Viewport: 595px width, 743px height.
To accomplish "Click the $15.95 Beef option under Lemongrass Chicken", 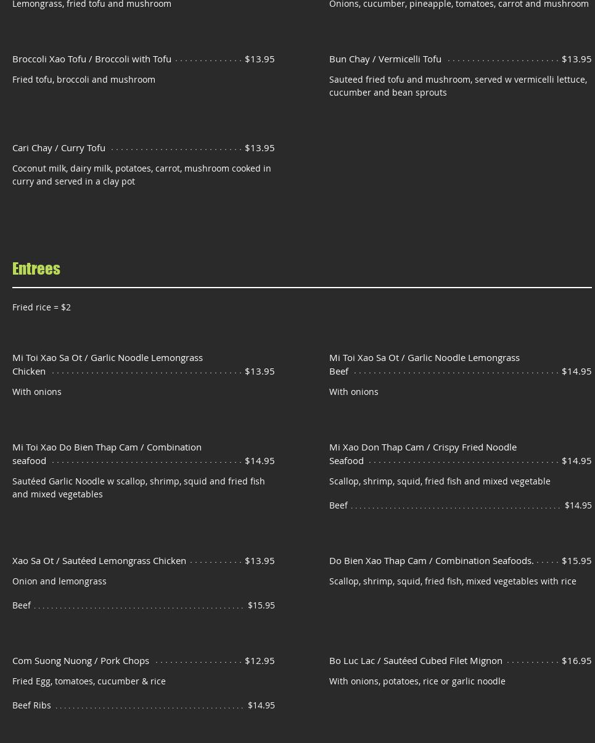I will tap(261, 605).
